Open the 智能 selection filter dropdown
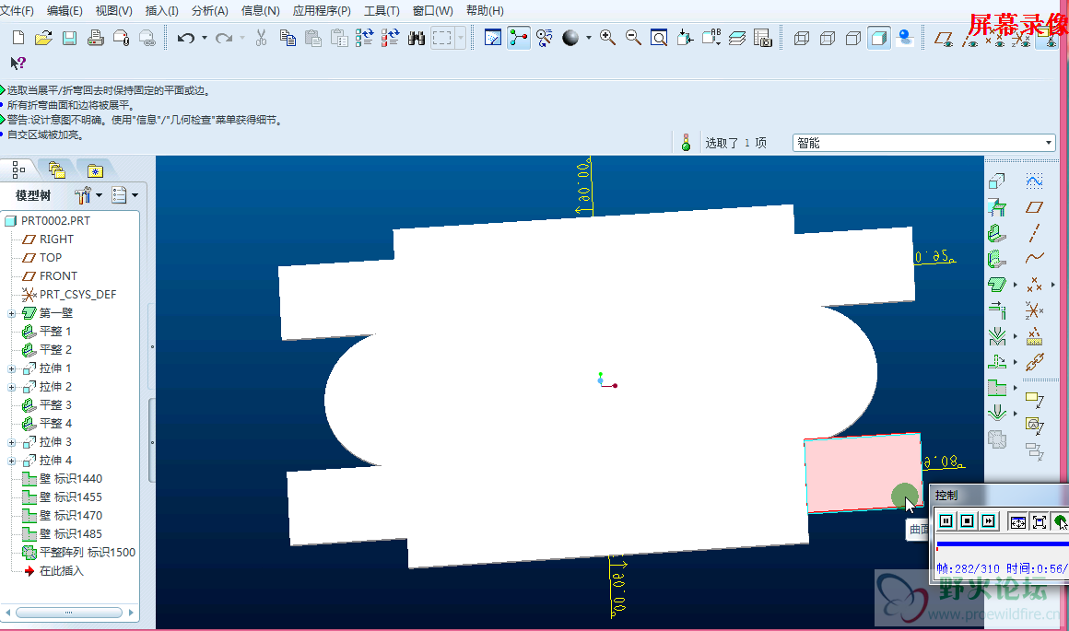 (x=923, y=143)
